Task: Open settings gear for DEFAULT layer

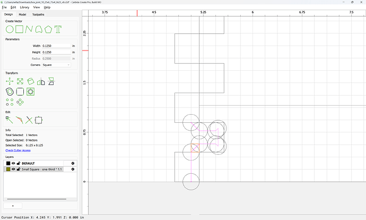Action: pyautogui.click(x=73, y=163)
